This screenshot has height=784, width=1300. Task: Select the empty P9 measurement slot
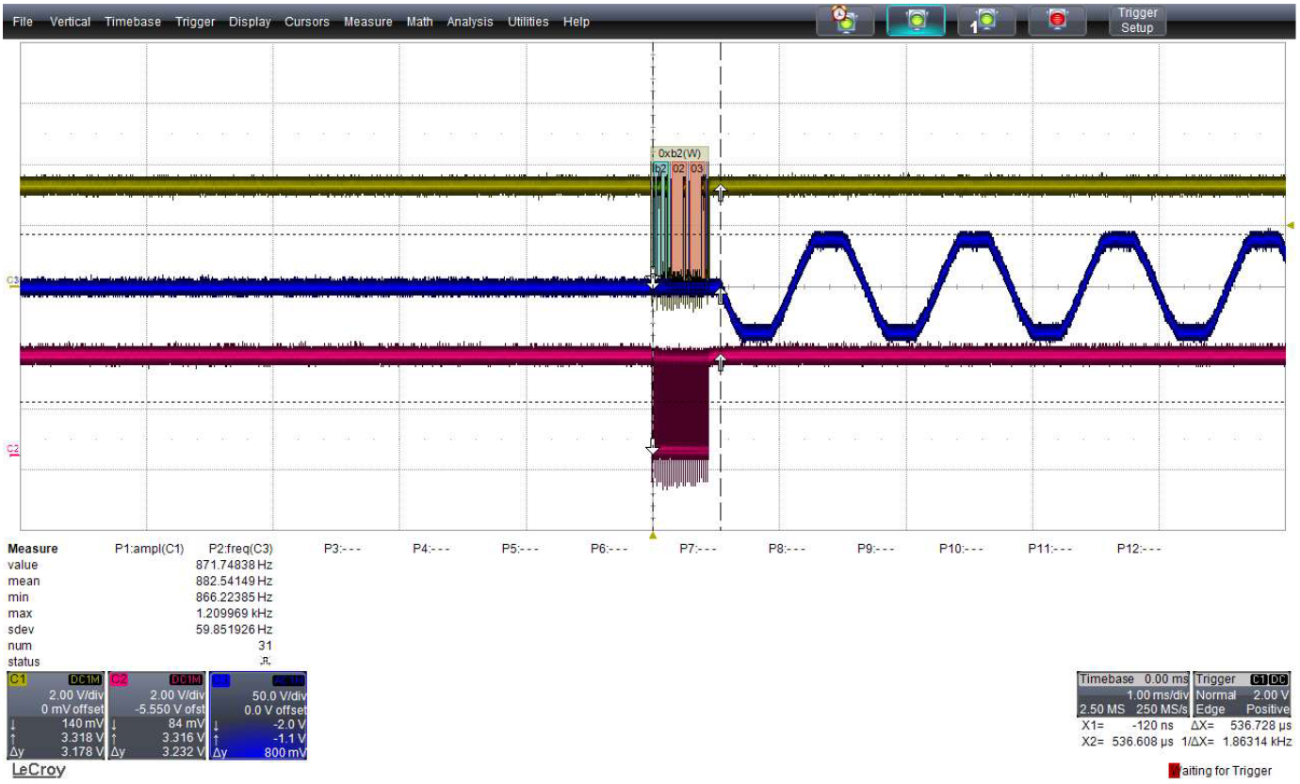(876, 549)
